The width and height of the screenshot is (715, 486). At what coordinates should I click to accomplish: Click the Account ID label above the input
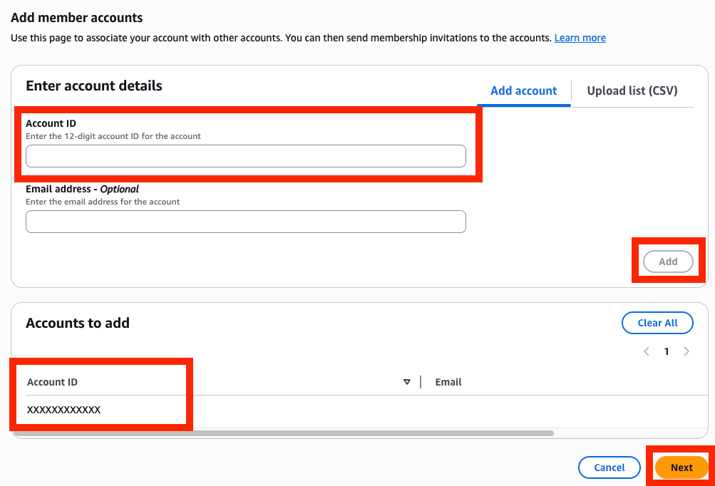click(51, 123)
